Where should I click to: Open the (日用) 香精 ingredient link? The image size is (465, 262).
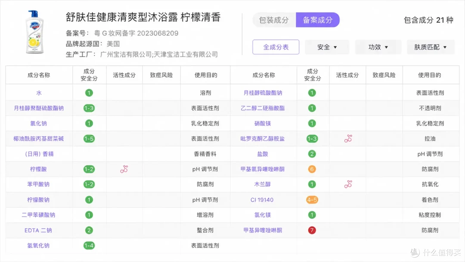pyautogui.click(x=39, y=154)
